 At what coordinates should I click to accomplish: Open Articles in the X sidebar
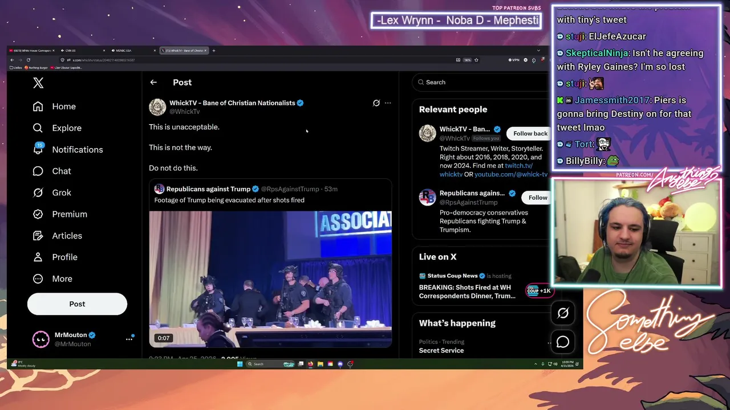pos(58,236)
